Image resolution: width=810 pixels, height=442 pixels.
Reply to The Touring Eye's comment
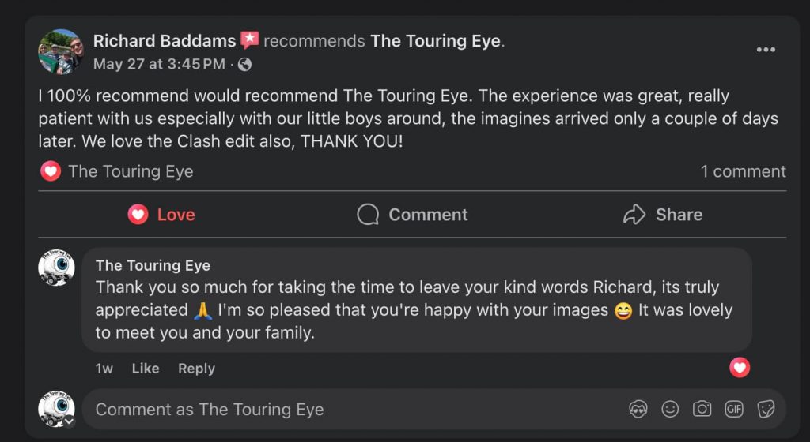(x=196, y=369)
